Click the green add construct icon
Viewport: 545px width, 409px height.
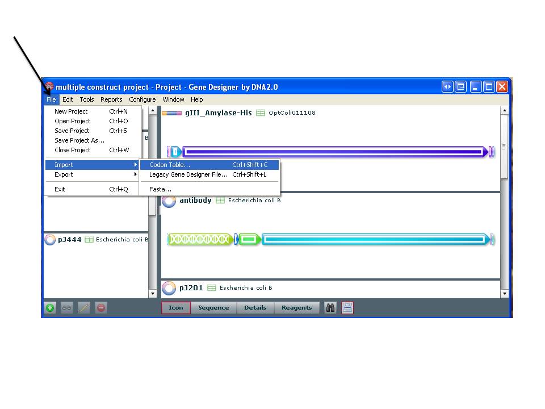[50, 308]
